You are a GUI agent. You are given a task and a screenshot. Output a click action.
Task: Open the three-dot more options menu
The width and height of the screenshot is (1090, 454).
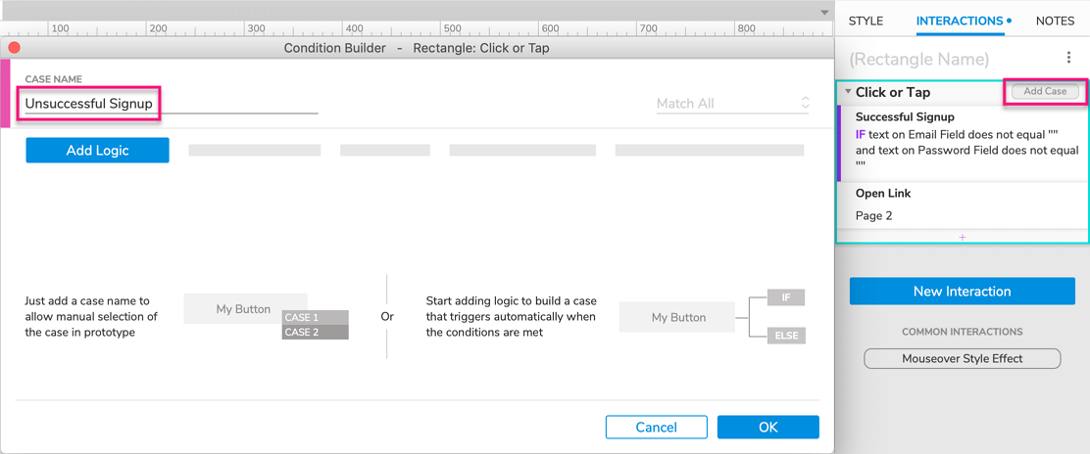click(1068, 59)
